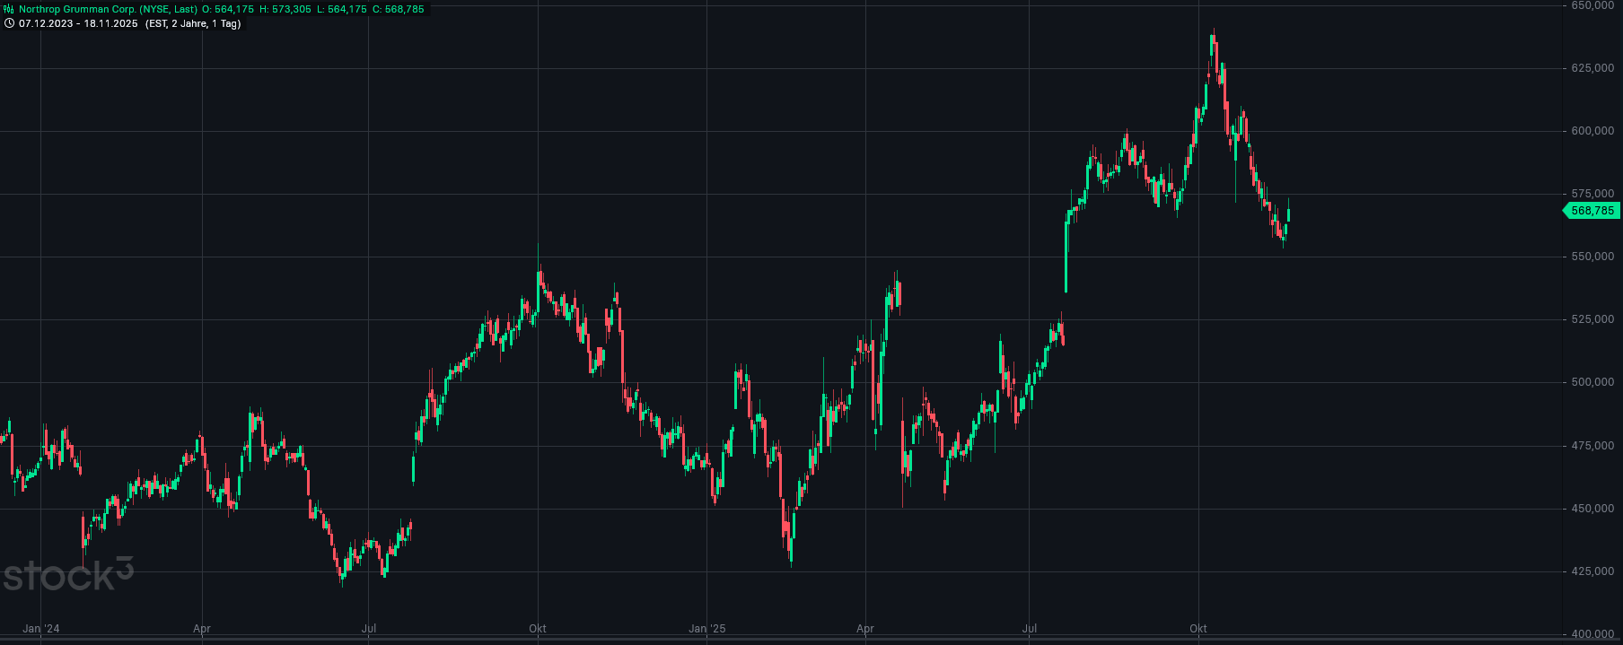Click the O: 564,175 open value in header
Viewport: 1623px width, 645px height.
pos(228,9)
